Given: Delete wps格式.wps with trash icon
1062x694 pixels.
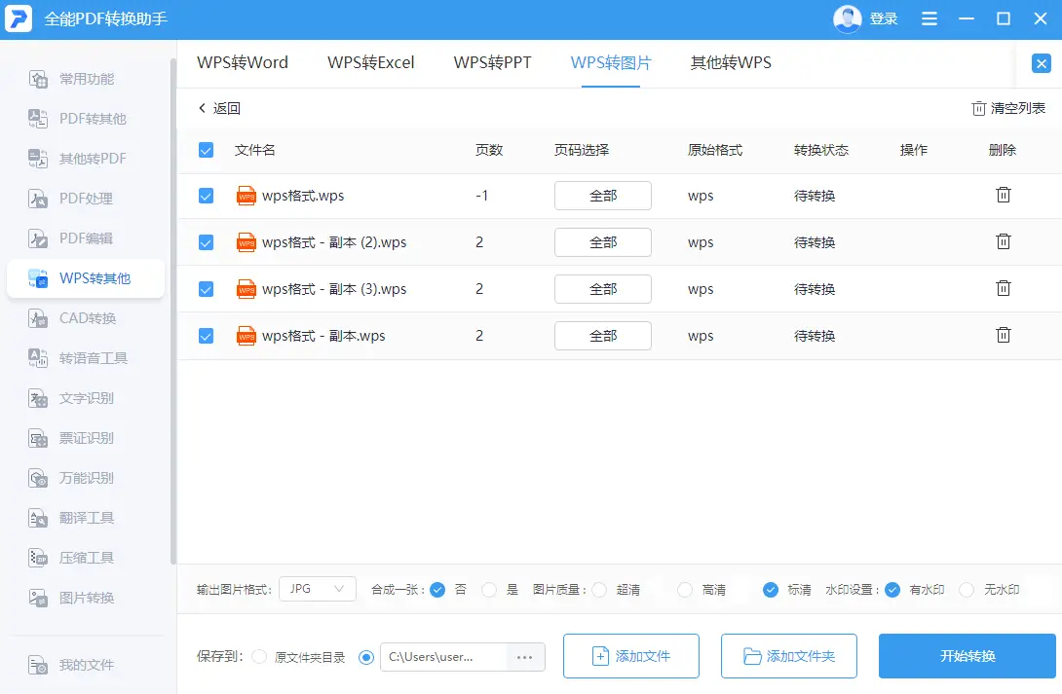Looking at the screenshot, I should (x=1004, y=195).
